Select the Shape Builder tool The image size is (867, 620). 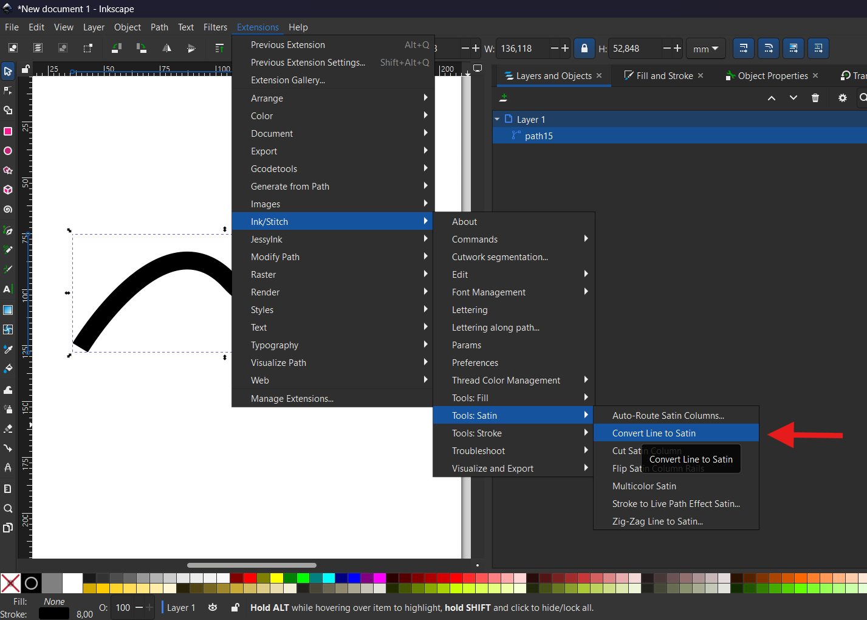[x=8, y=111]
